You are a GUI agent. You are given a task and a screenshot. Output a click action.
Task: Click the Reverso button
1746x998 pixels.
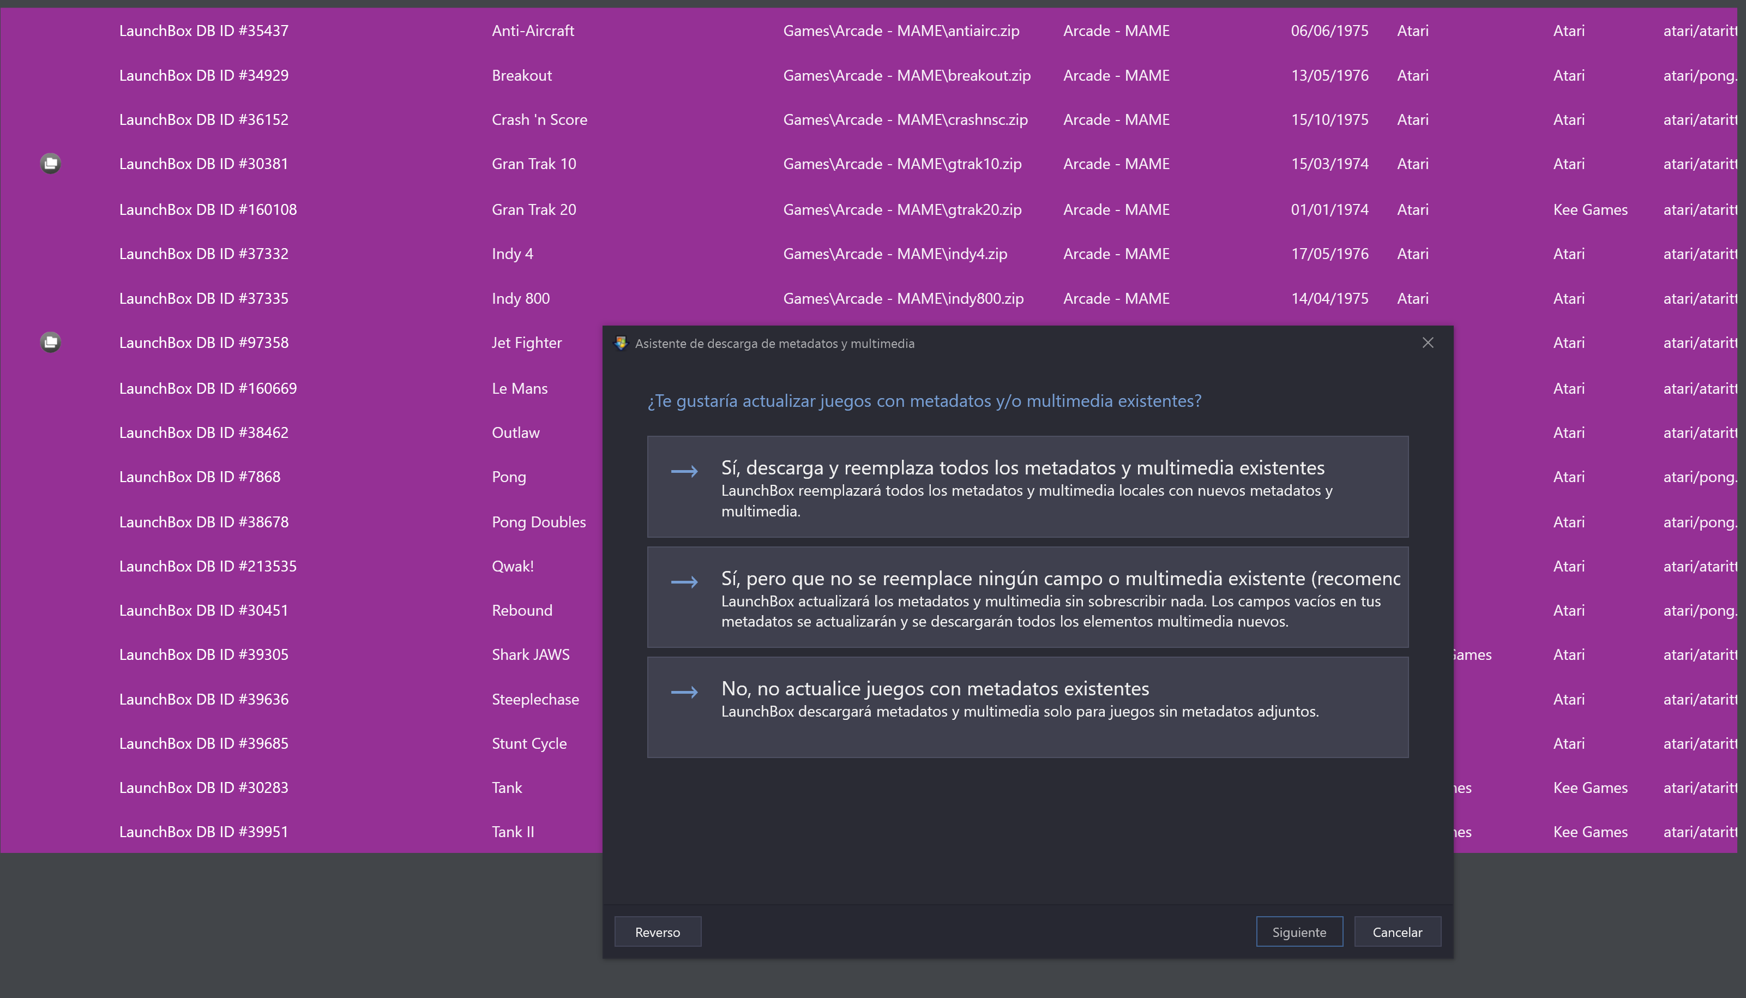[658, 931]
